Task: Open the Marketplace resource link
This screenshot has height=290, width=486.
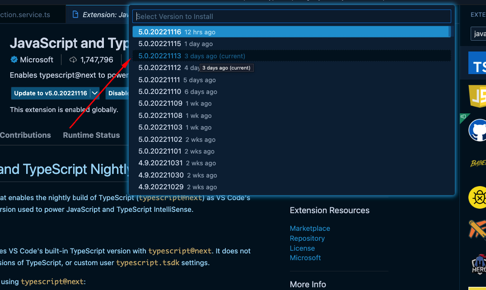Action: pyautogui.click(x=310, y=229)
